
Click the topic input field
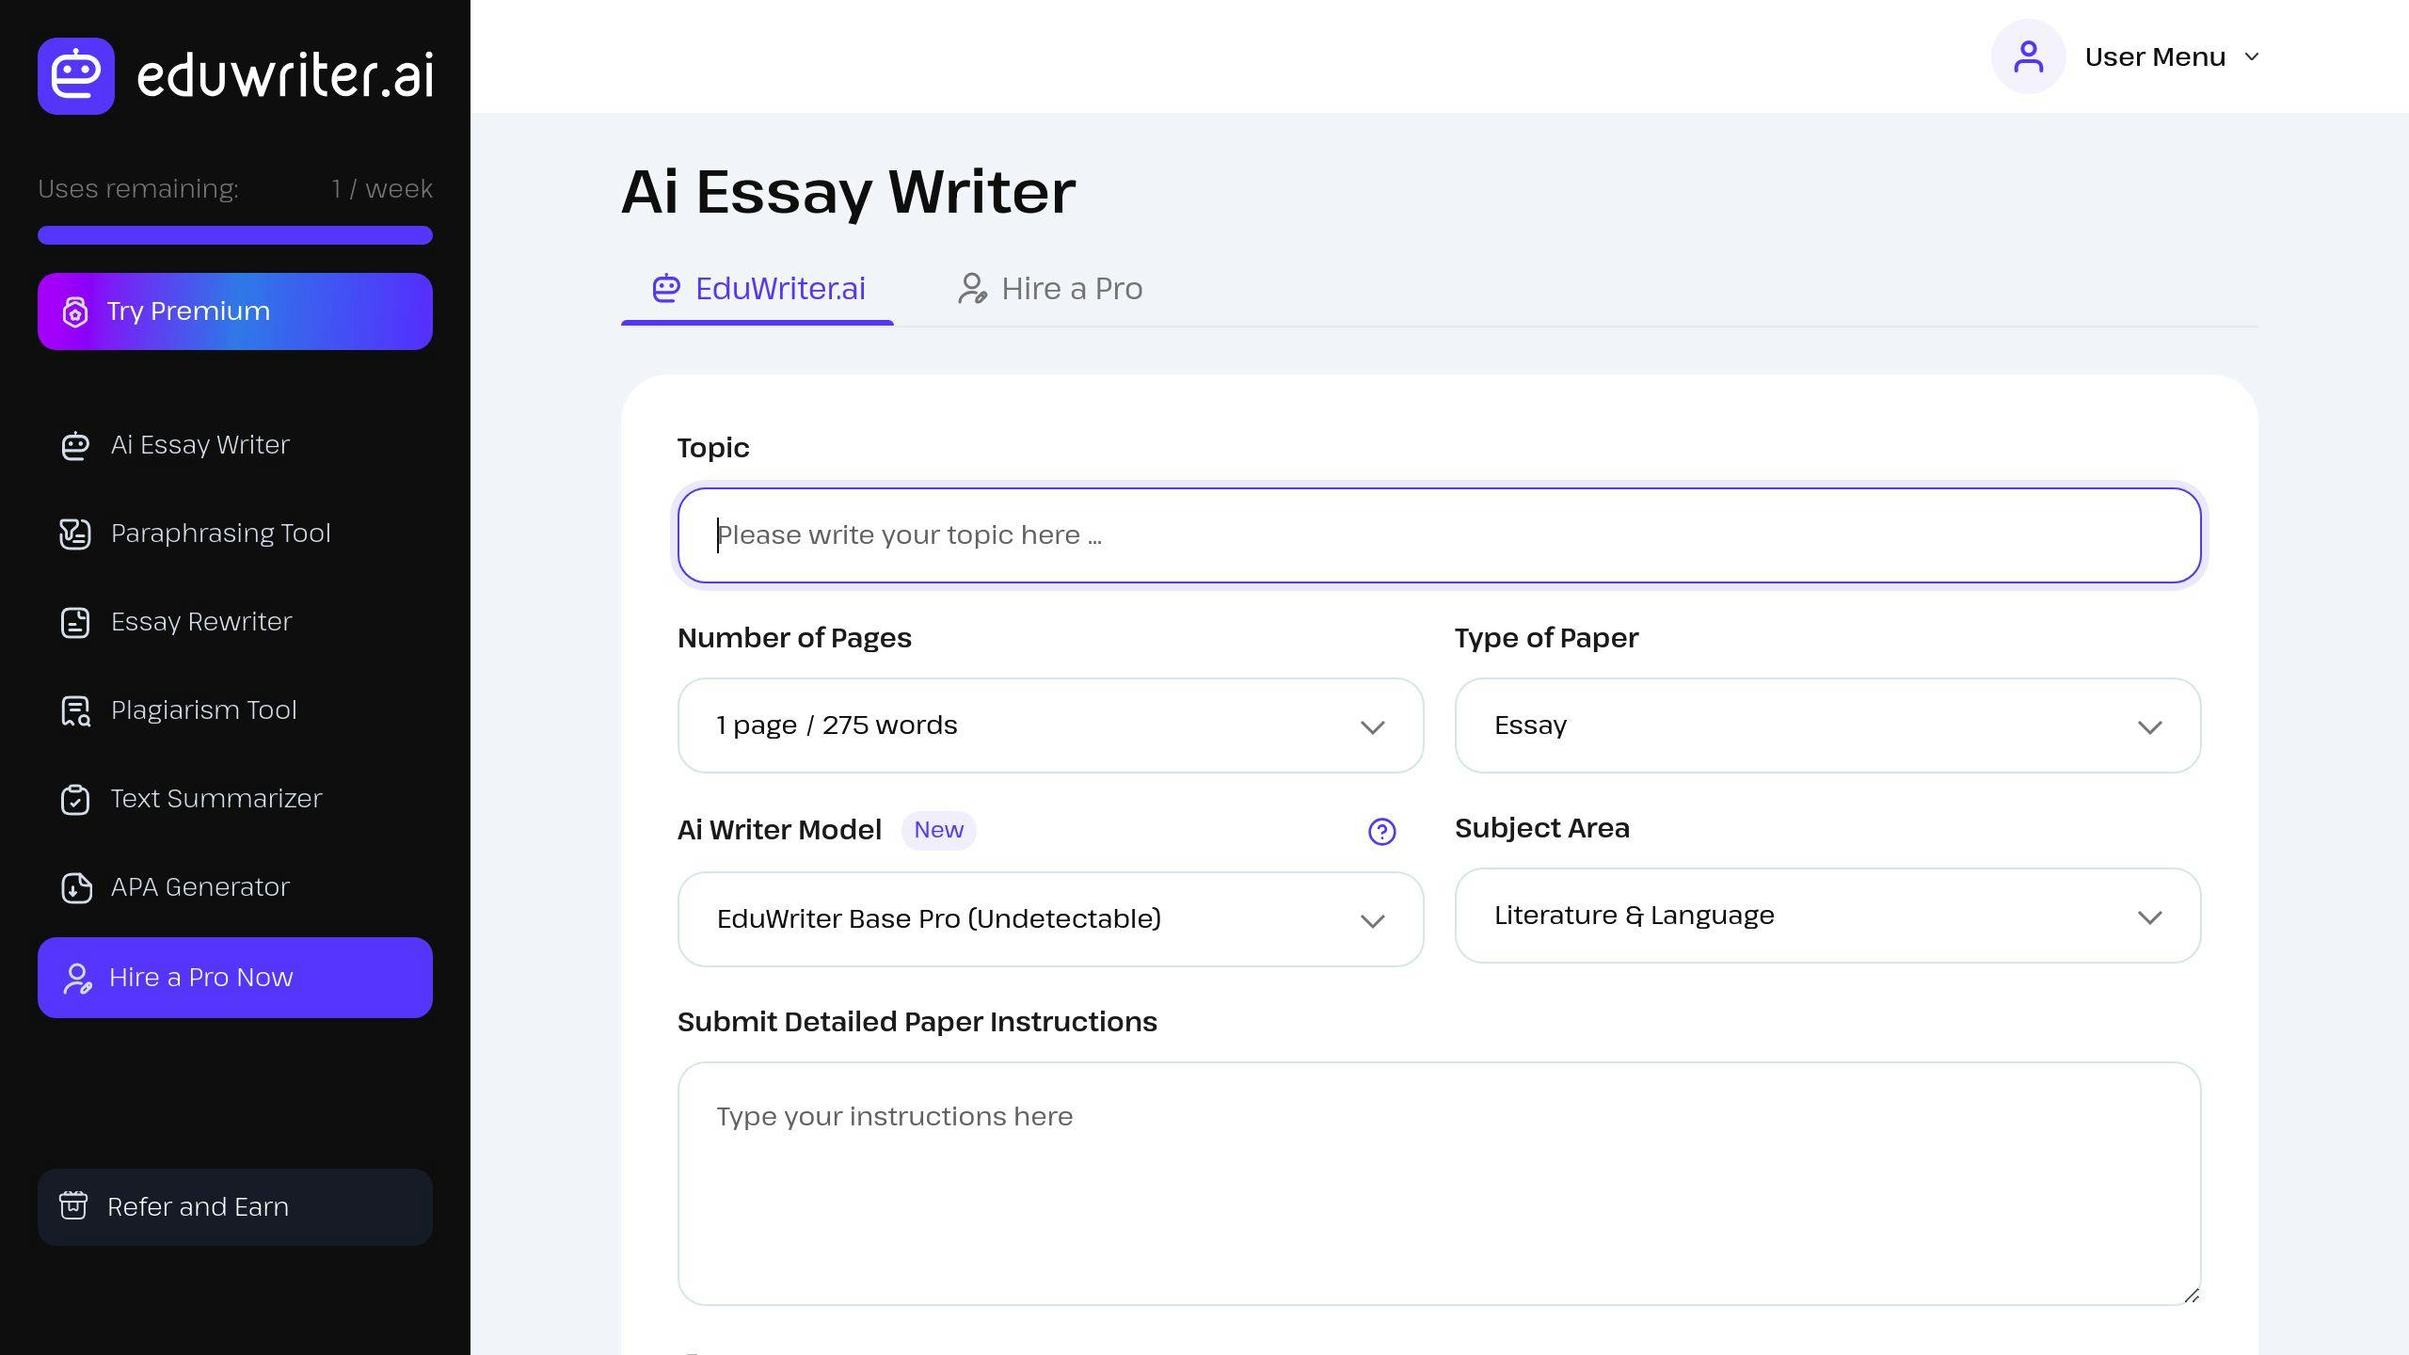click(x=1440, y=534)
